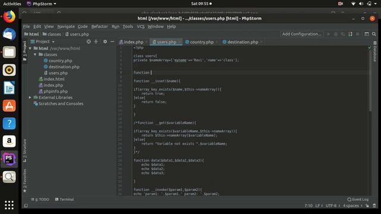Screen dimensions: 381x214
Task: Toggle the Structure side tab
Action: 25,150
